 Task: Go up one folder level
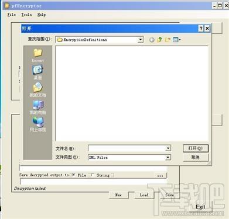160,40
